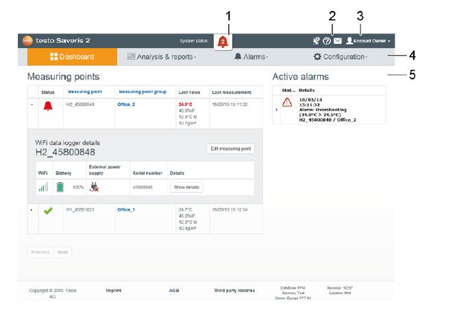Switch to the Dashboard tab
Viewport: 455px width, 312px height.
[x=72, y=57]
